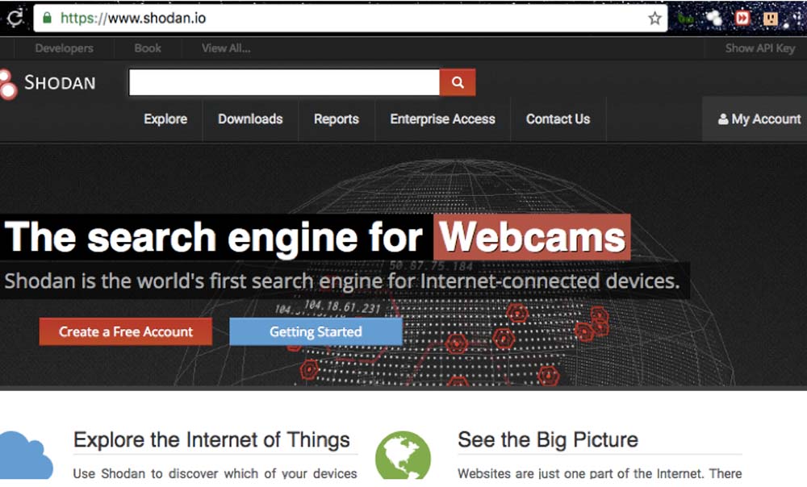Reload the page with the refresh icon
The width and height of the screenshot is (807, 487).
pyautogui.click(x=15, y=19)
